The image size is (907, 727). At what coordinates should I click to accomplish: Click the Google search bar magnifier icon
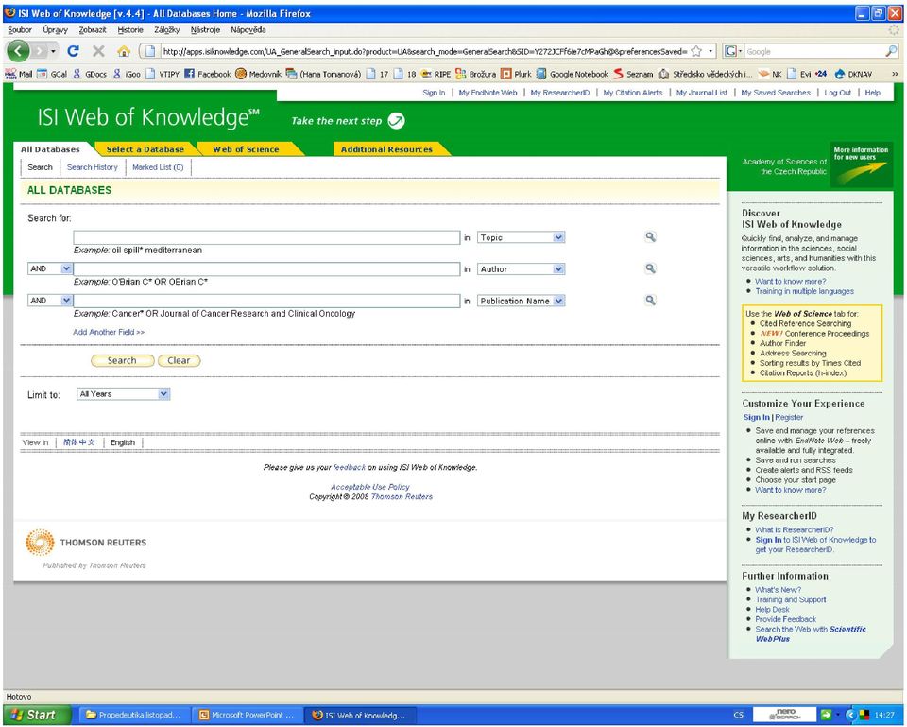(891, 51)
